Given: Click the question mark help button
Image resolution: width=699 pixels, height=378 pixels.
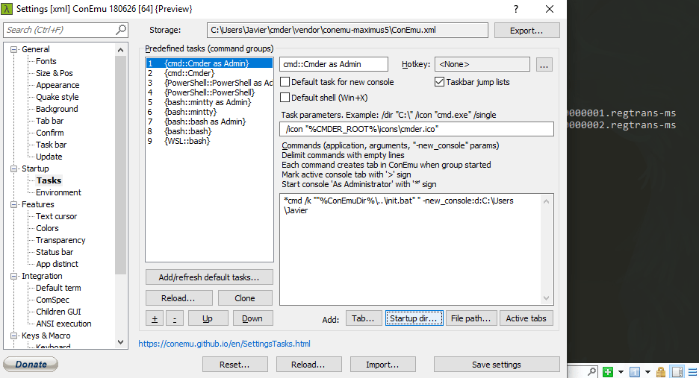Looking at the screenshot, I should click(x=516, y=9).
